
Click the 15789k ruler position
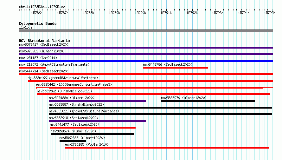point(114,13)
